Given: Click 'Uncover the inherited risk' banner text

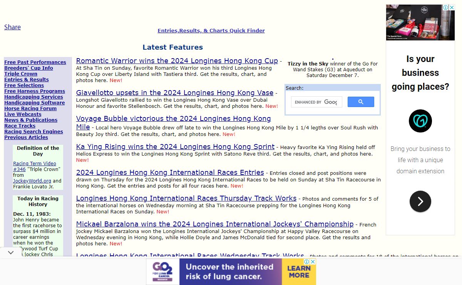Looking at the screenshot, I should [229, 272].
